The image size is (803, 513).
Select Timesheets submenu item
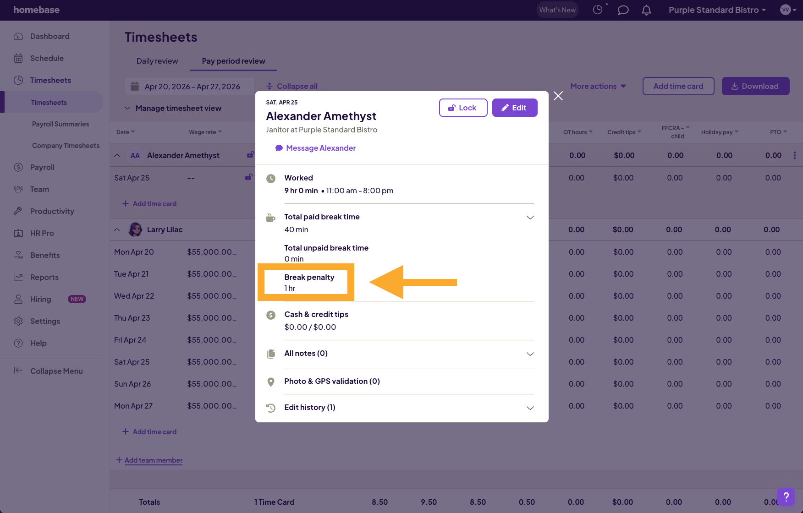(49, 102)
